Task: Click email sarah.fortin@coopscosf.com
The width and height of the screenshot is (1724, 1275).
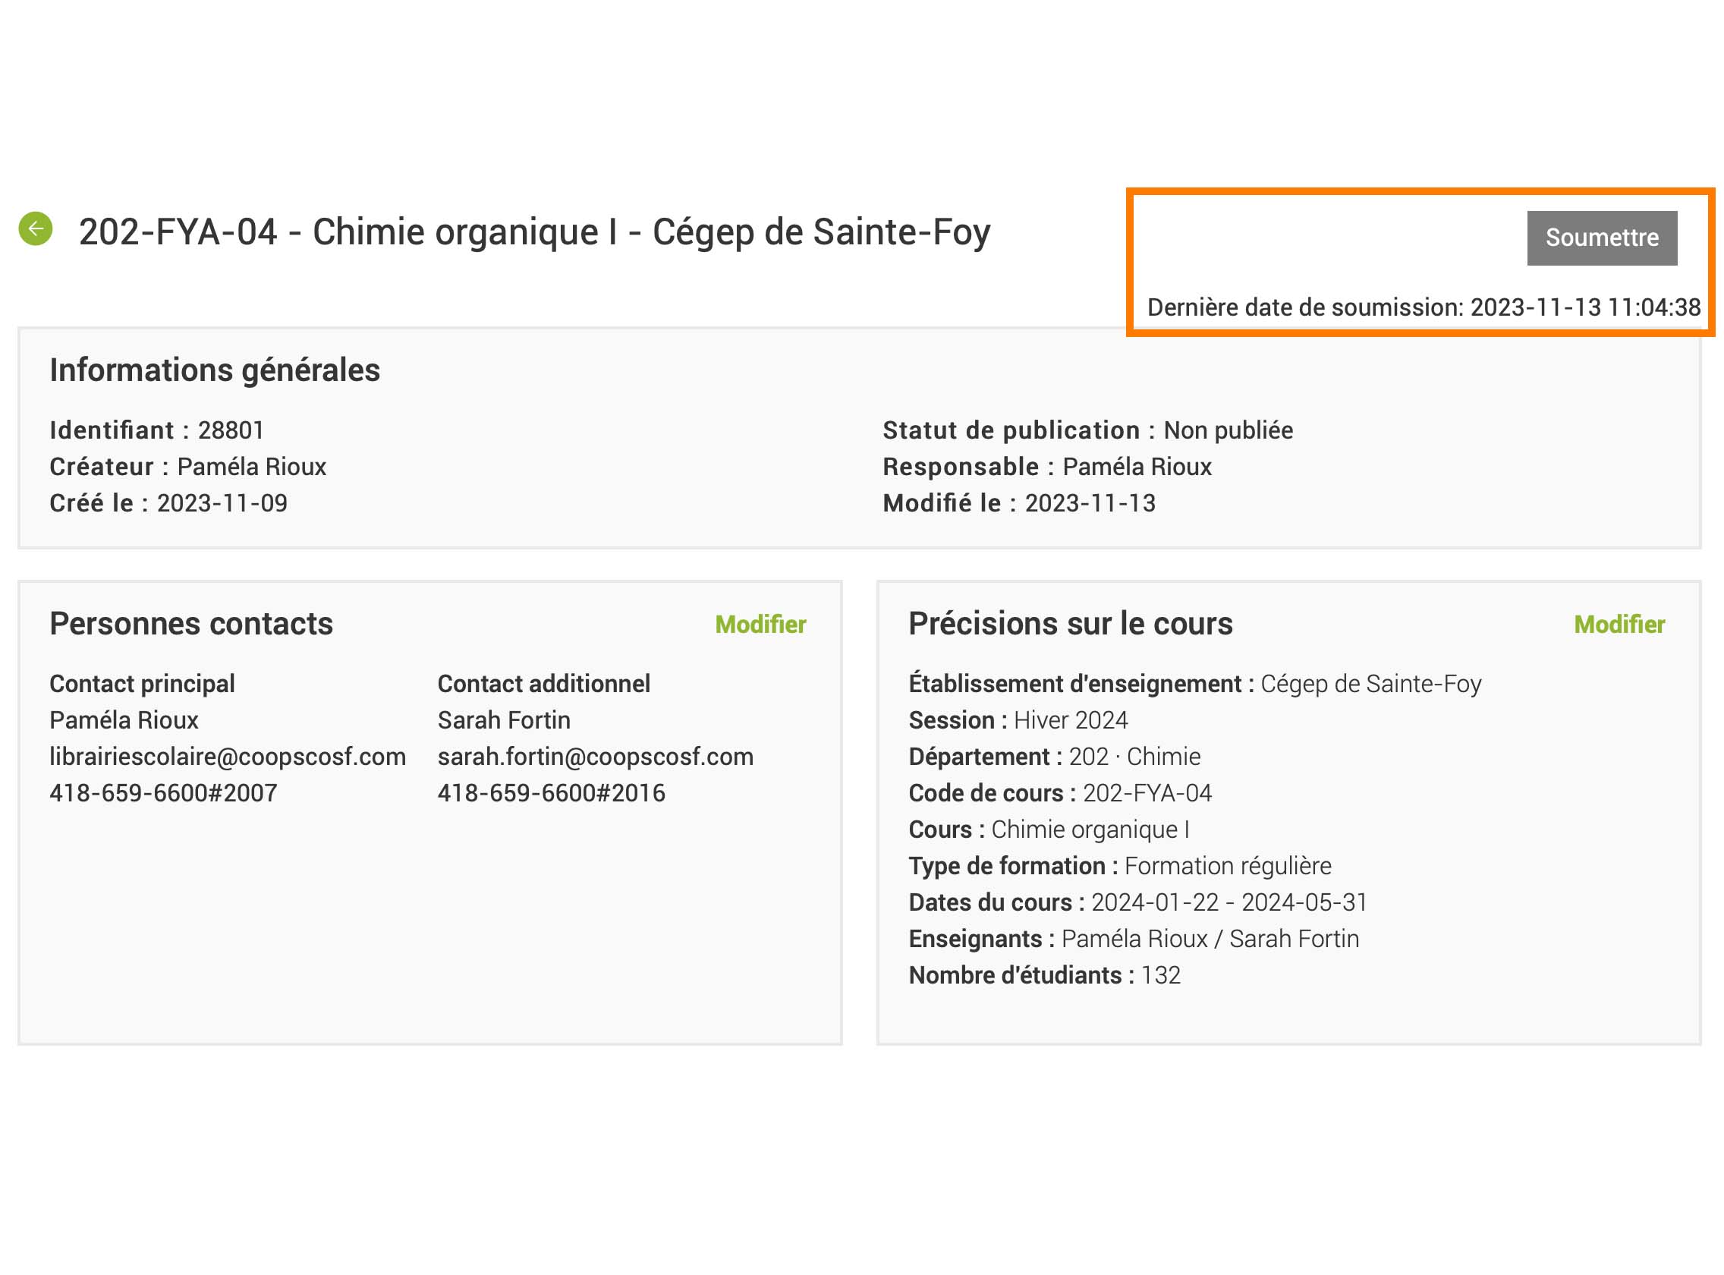Action: (595, 757)
